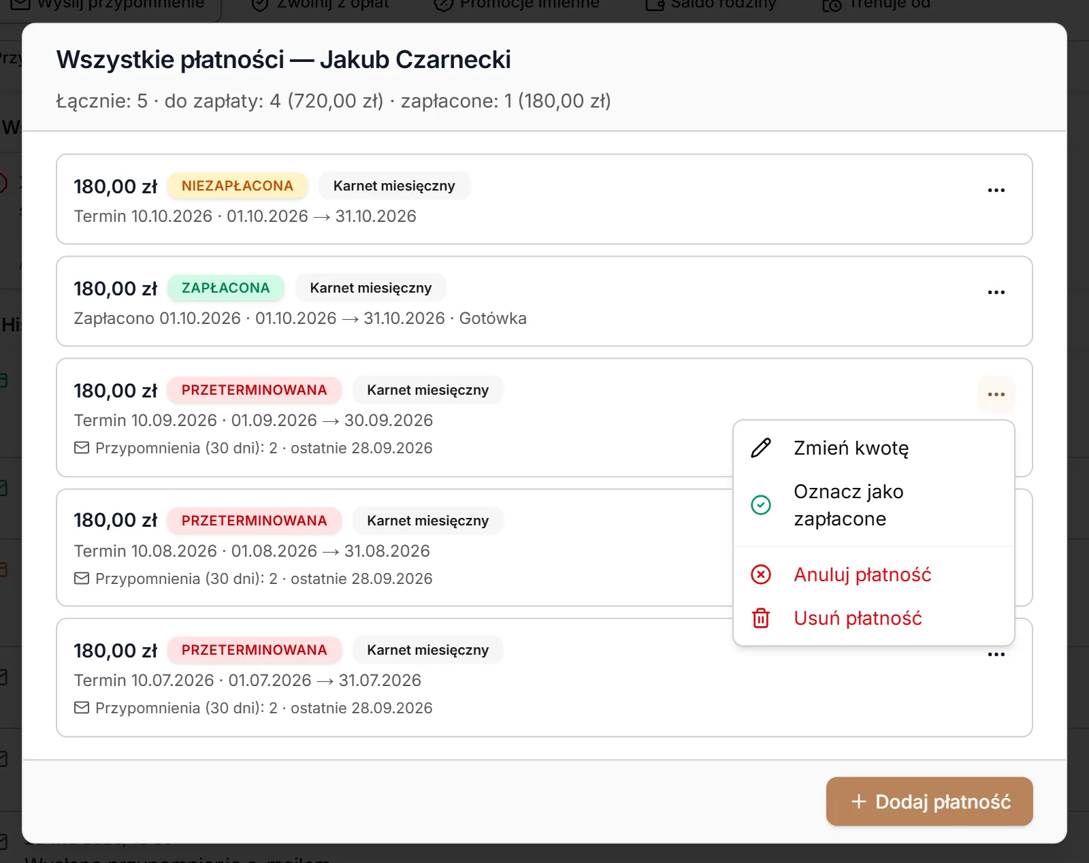The width and height of the screenshot is (1089, 863).
Task: Select Usuń płatność from the menu
Action: pos(873,618)
